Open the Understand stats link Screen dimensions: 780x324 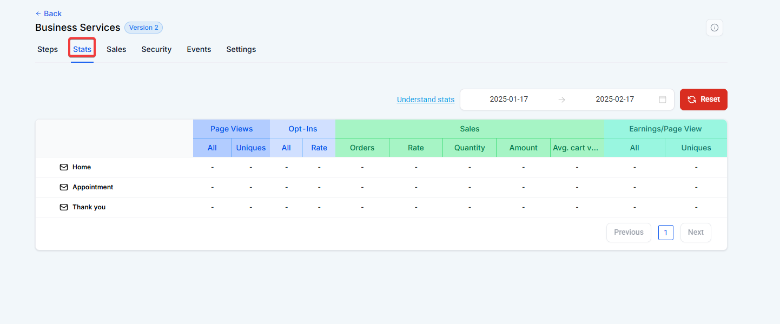point(426,100)
